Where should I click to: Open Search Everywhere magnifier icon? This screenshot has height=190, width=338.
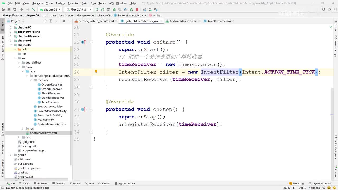(x=324, y=9)
